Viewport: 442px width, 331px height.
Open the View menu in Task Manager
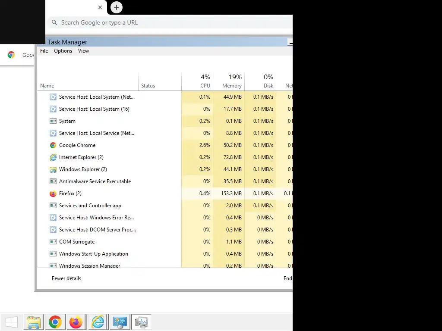[x=83, y=51]
